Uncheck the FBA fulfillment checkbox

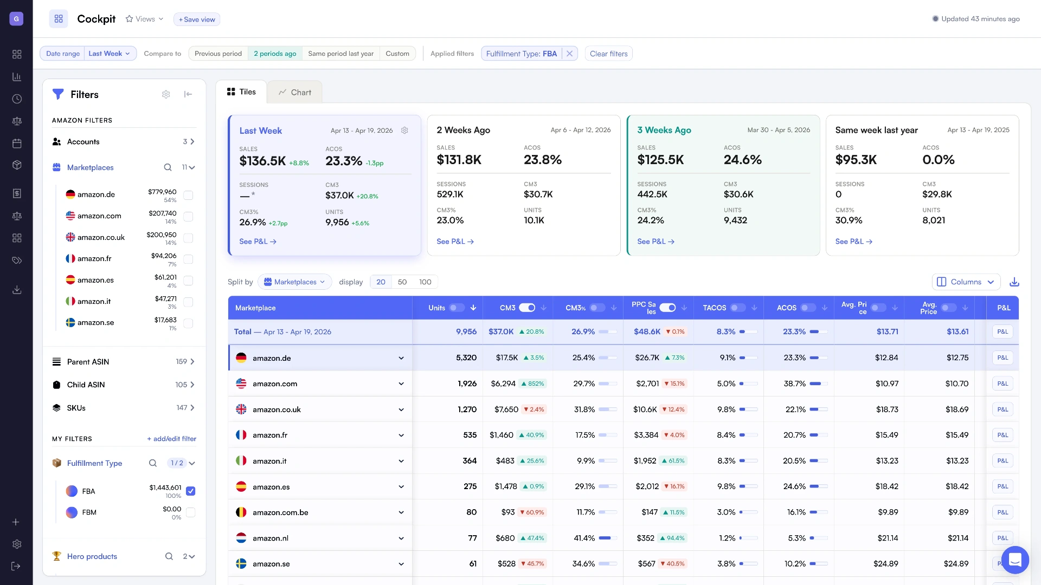190,491
